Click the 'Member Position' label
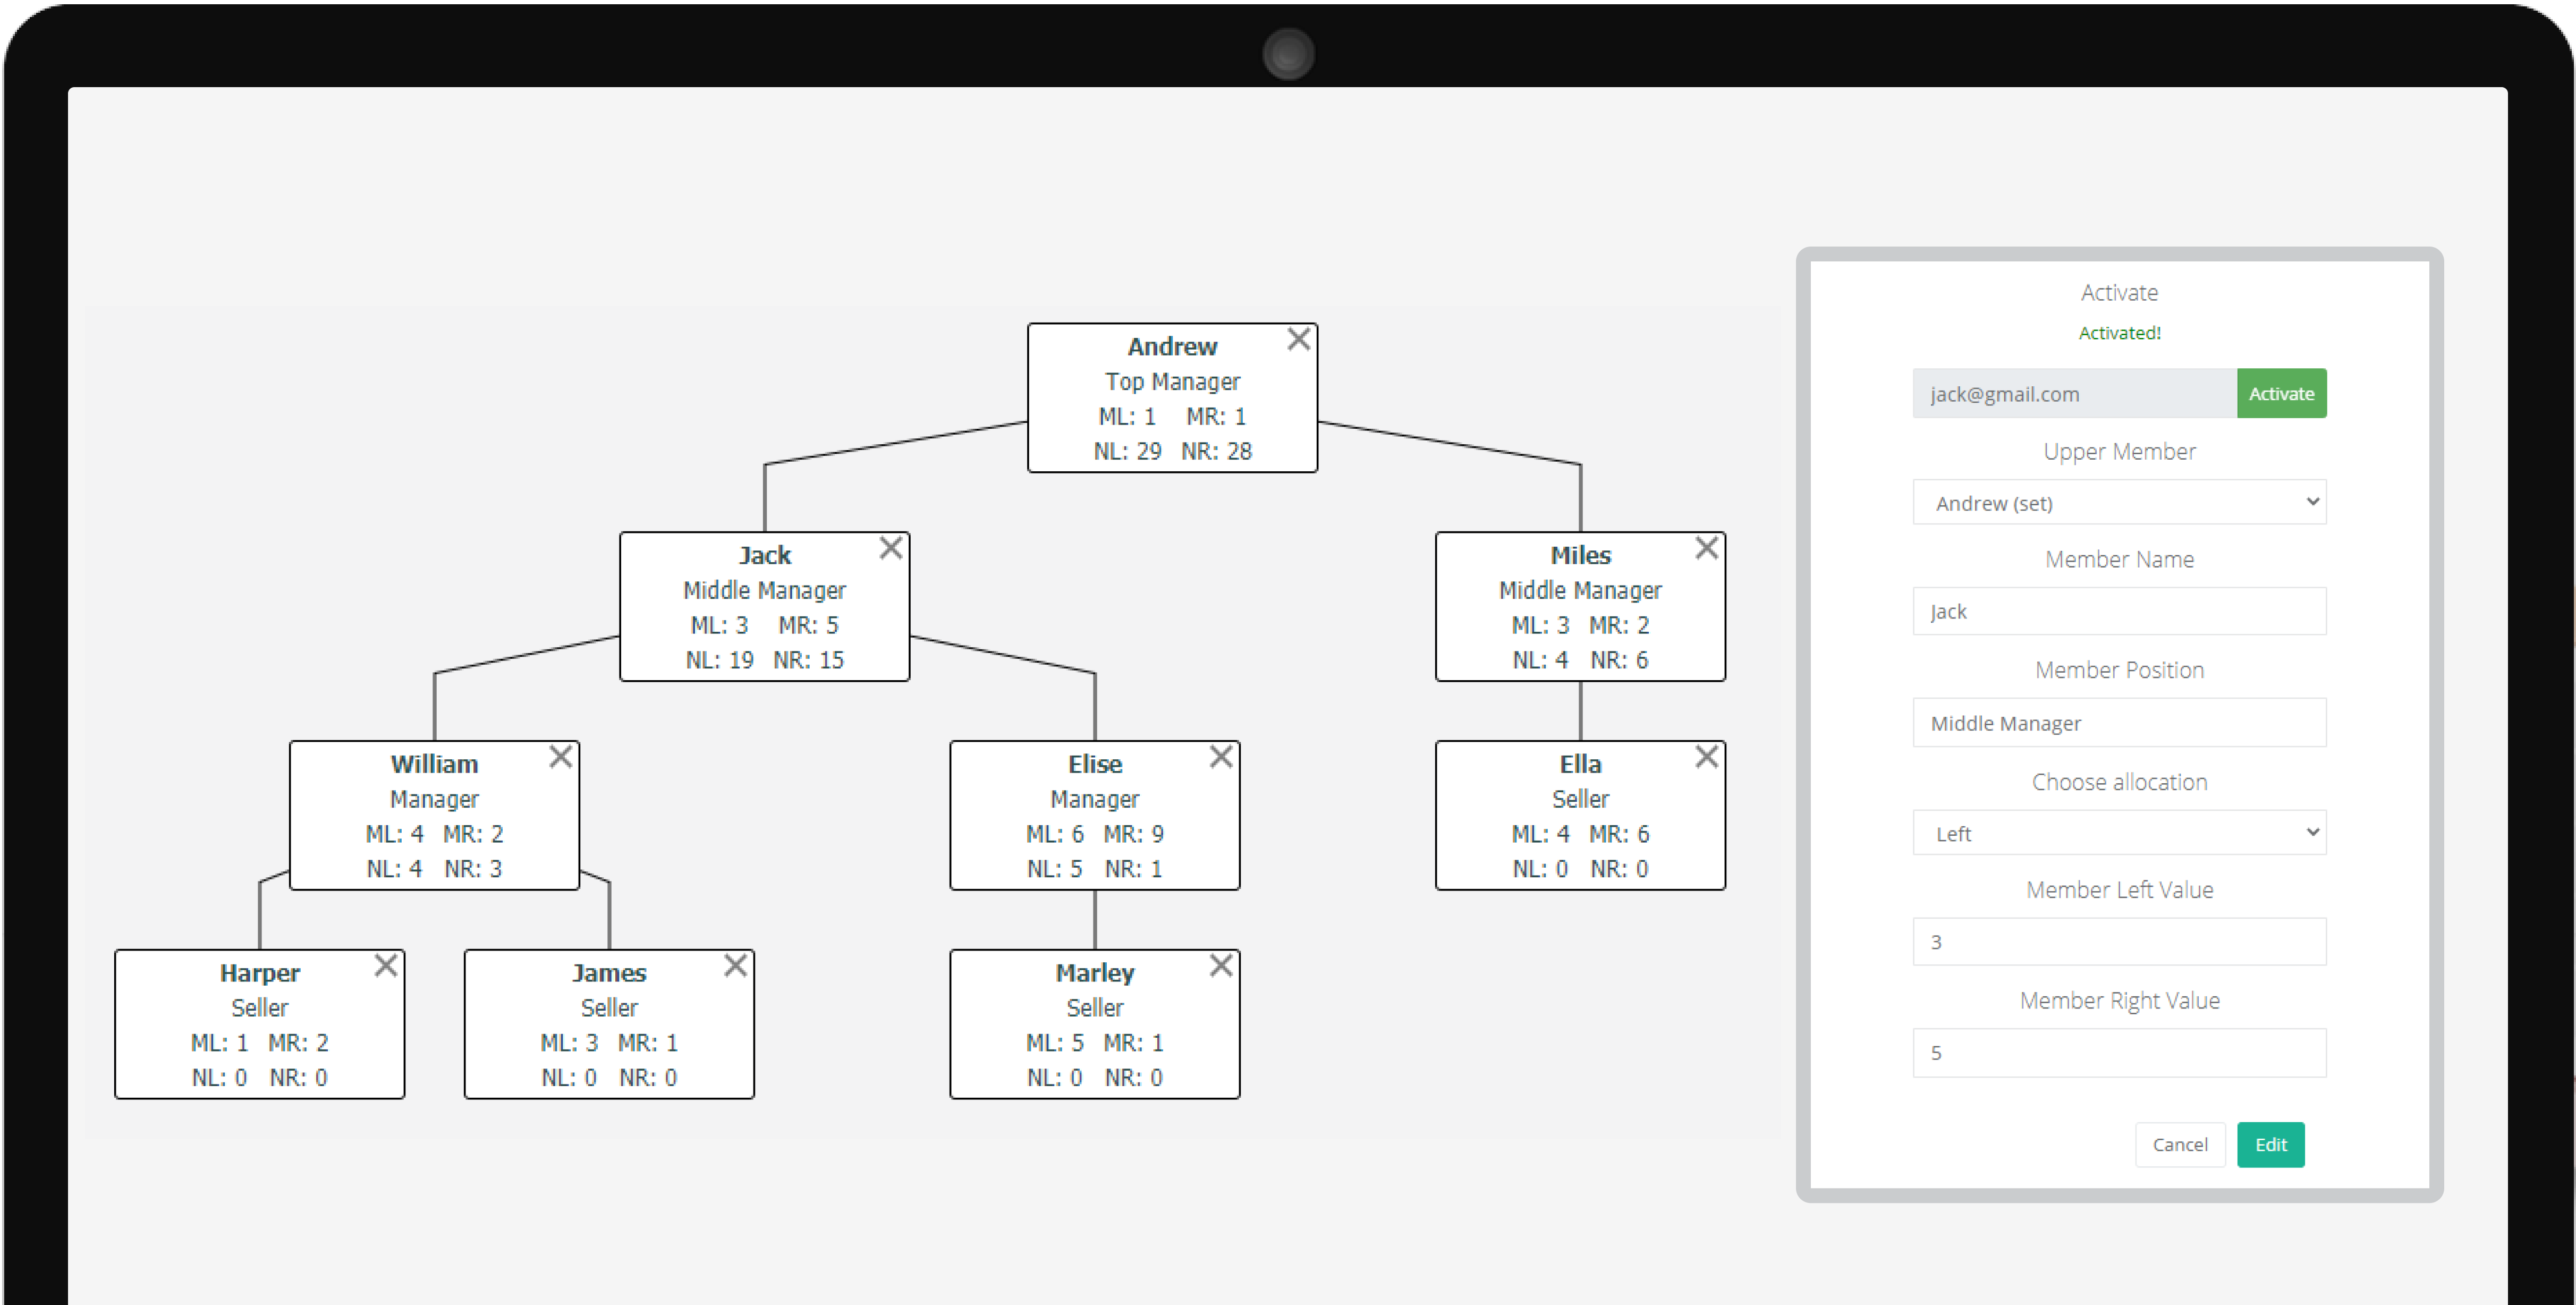This screenshot has height=1305, width=2576. (2119, 670)
